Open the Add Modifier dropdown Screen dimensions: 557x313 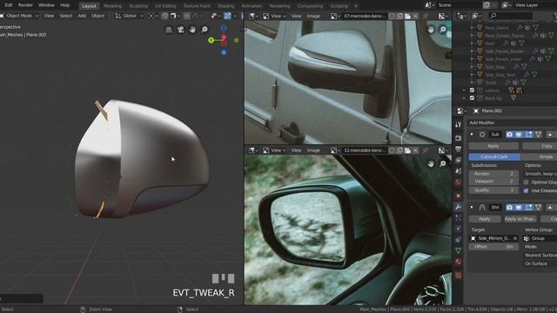[513, 123]
